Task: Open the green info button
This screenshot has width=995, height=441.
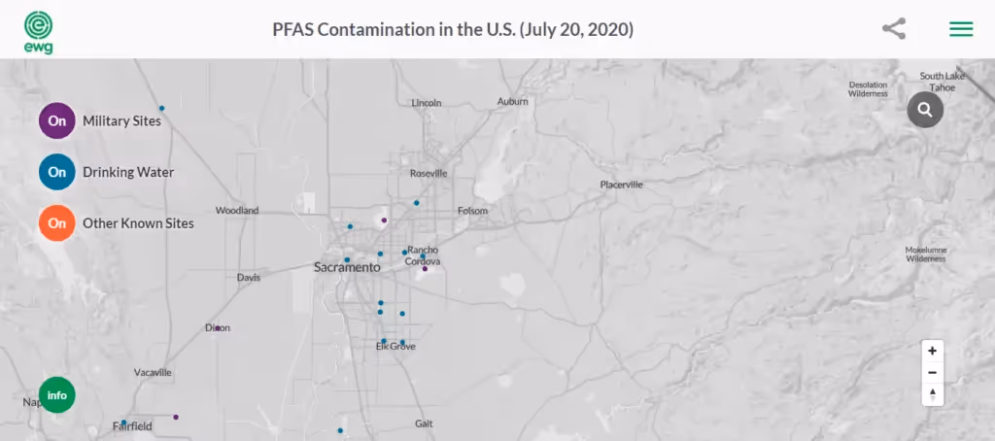Action: coord(57,394)
